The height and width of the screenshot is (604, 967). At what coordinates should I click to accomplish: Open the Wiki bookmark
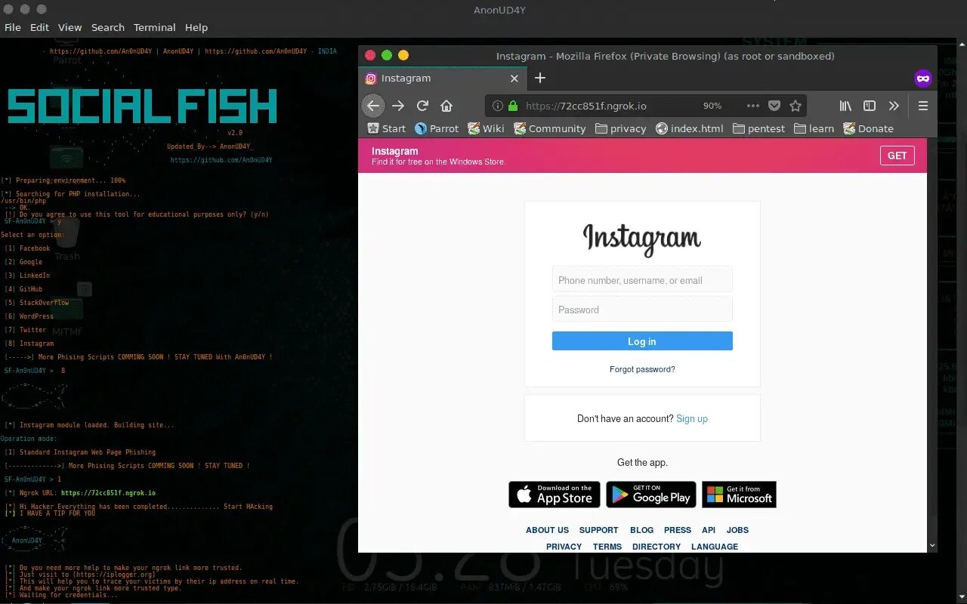(x=486, y=128)
